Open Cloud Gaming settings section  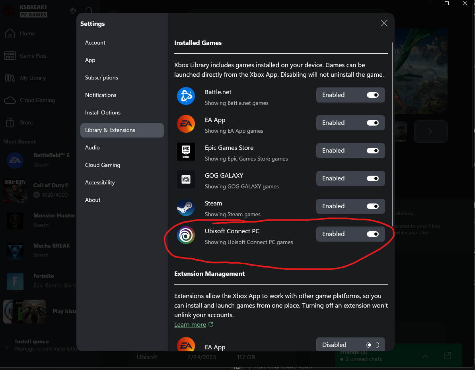point(122,165)
